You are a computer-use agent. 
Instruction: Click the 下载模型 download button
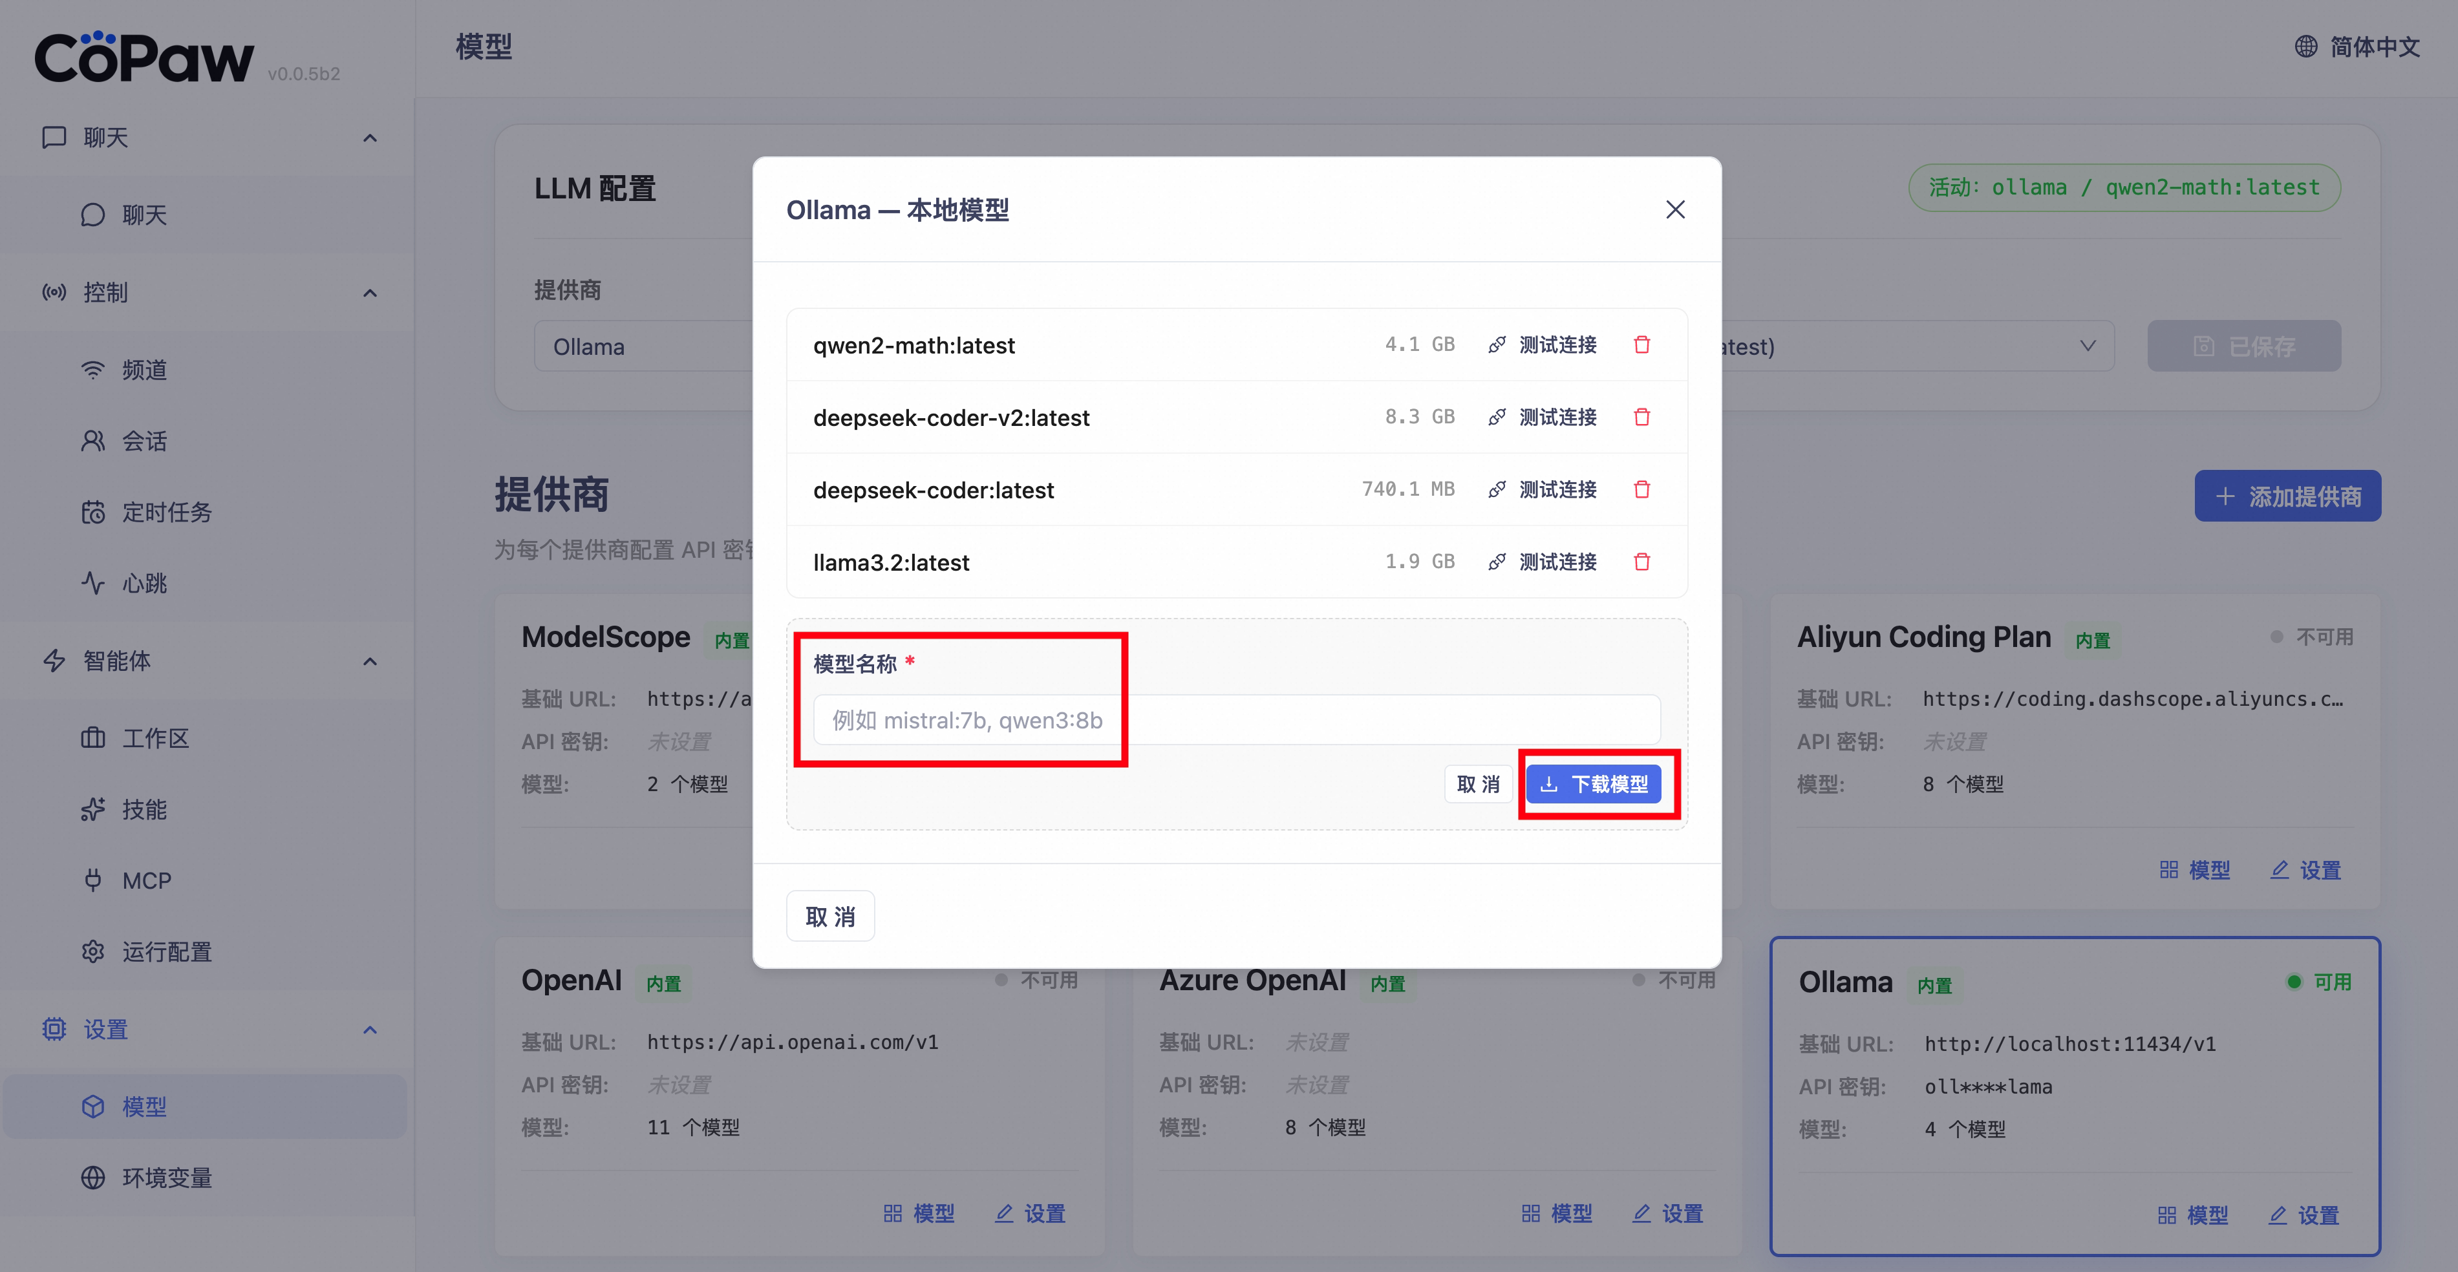(1598, 783)
